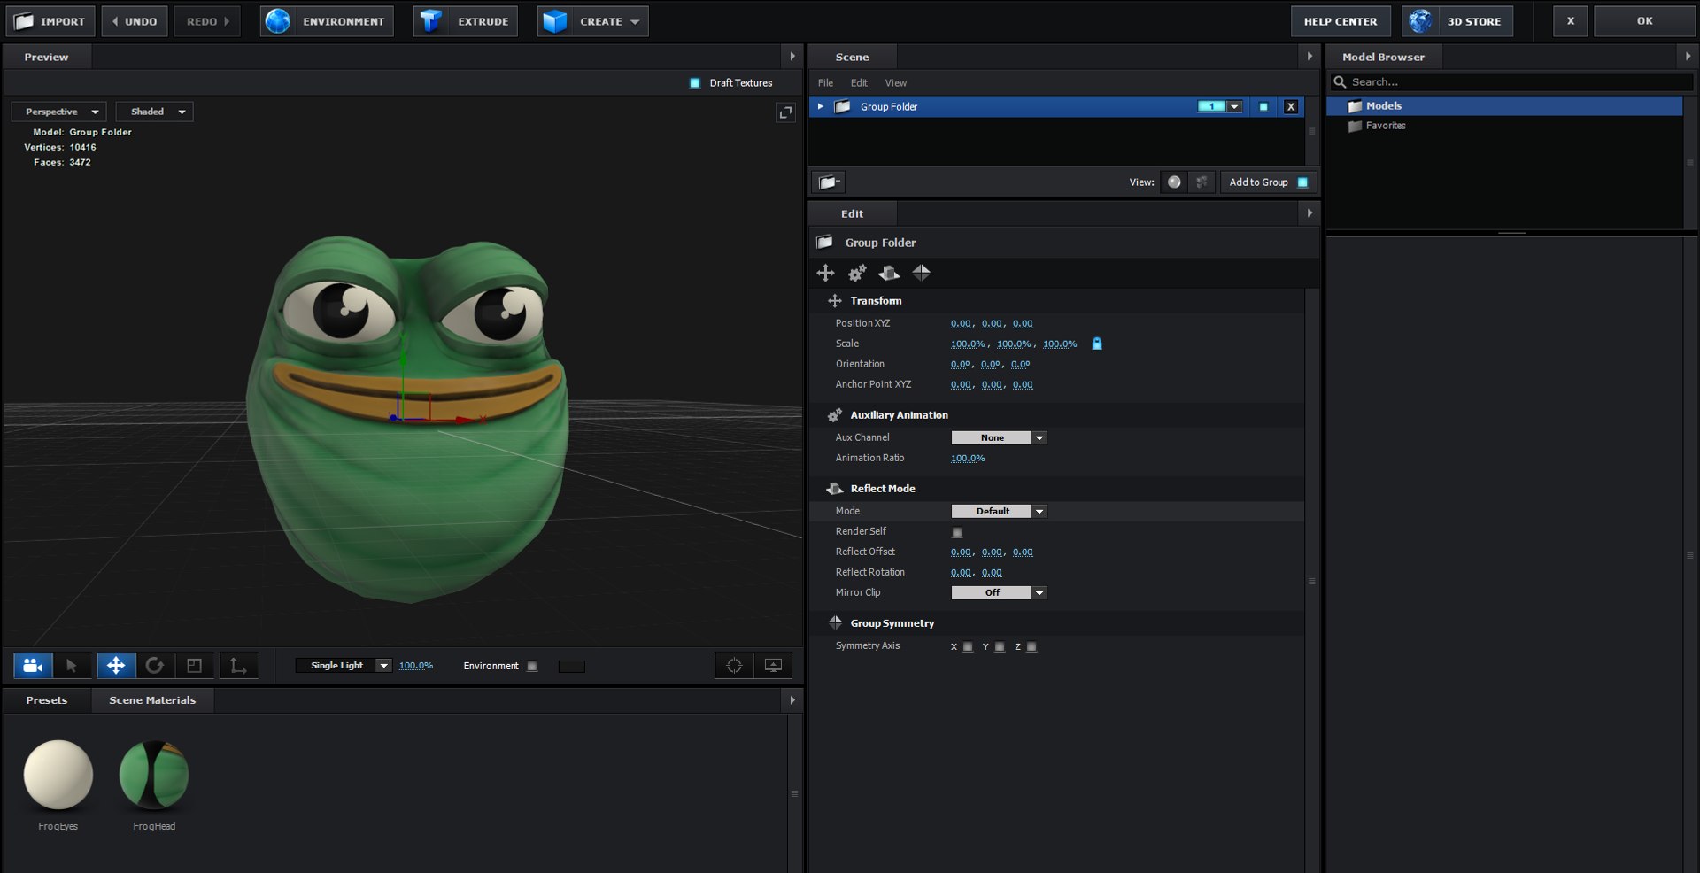Click the Model Browser search field

[x=1512, y=81]
